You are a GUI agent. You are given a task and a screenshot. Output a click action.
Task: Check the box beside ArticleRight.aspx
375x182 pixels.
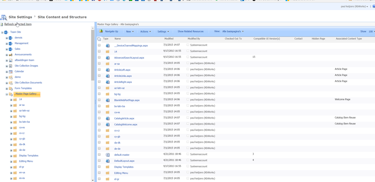click(99, 81)
